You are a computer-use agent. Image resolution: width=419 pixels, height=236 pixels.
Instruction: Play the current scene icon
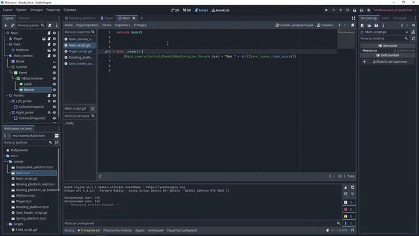[x=355, y=10]
